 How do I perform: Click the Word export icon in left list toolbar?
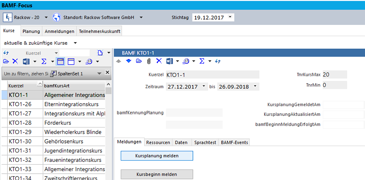coord(26,61)
